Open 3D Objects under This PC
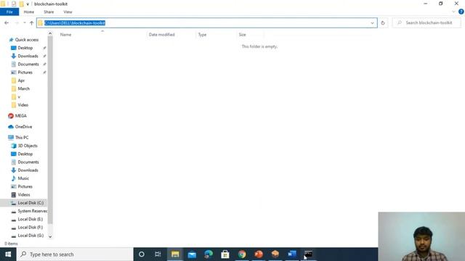The image size is (465, 261). point(28,146)
